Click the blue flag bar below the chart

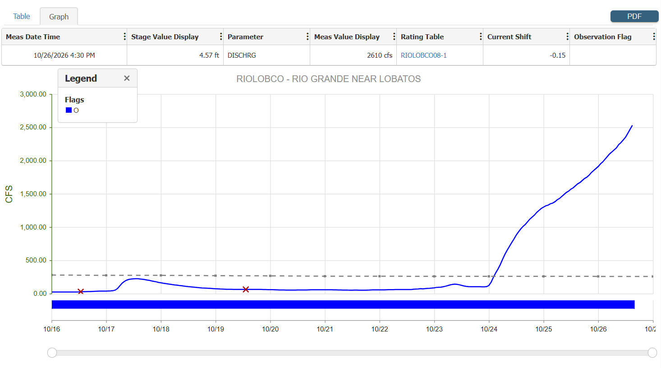343,304
